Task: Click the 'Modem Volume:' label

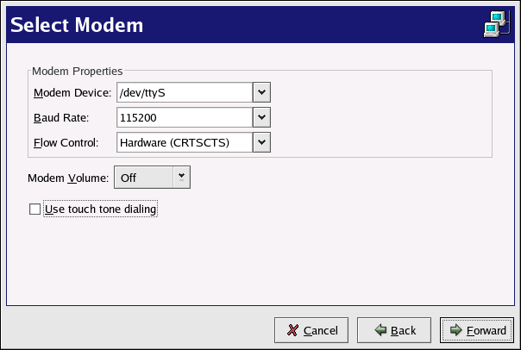Action: click(x=68, y=178)
